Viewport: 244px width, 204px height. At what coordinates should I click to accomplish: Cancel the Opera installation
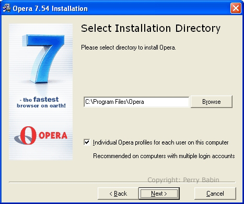[215, 194]
